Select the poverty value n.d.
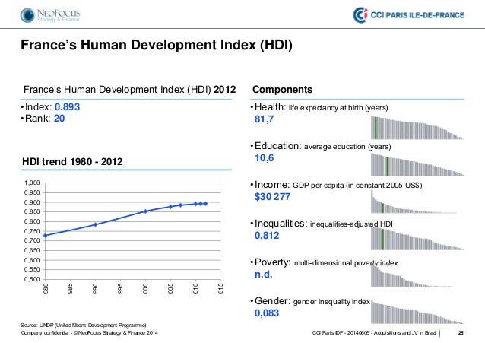This screenshot has width=485, height=343. pos(263,275)
